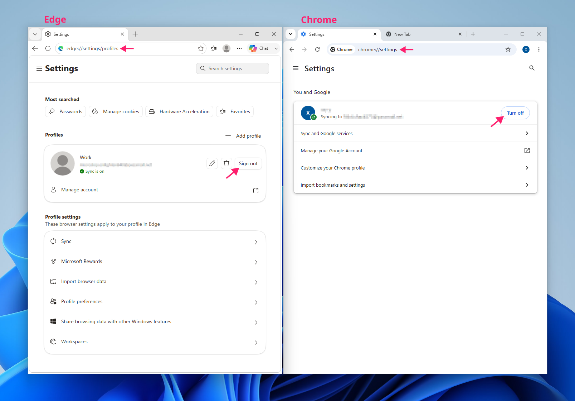
Task: Go forward in Chrome
Action: (x=304, y=49)
